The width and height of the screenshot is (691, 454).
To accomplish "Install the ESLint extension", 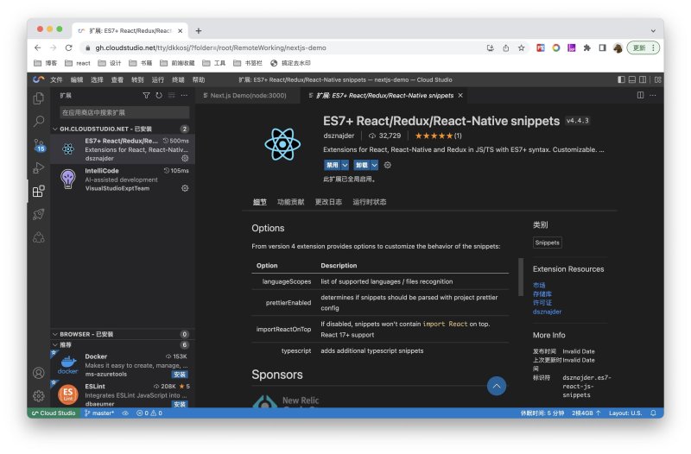I will [x=180, y=404].
